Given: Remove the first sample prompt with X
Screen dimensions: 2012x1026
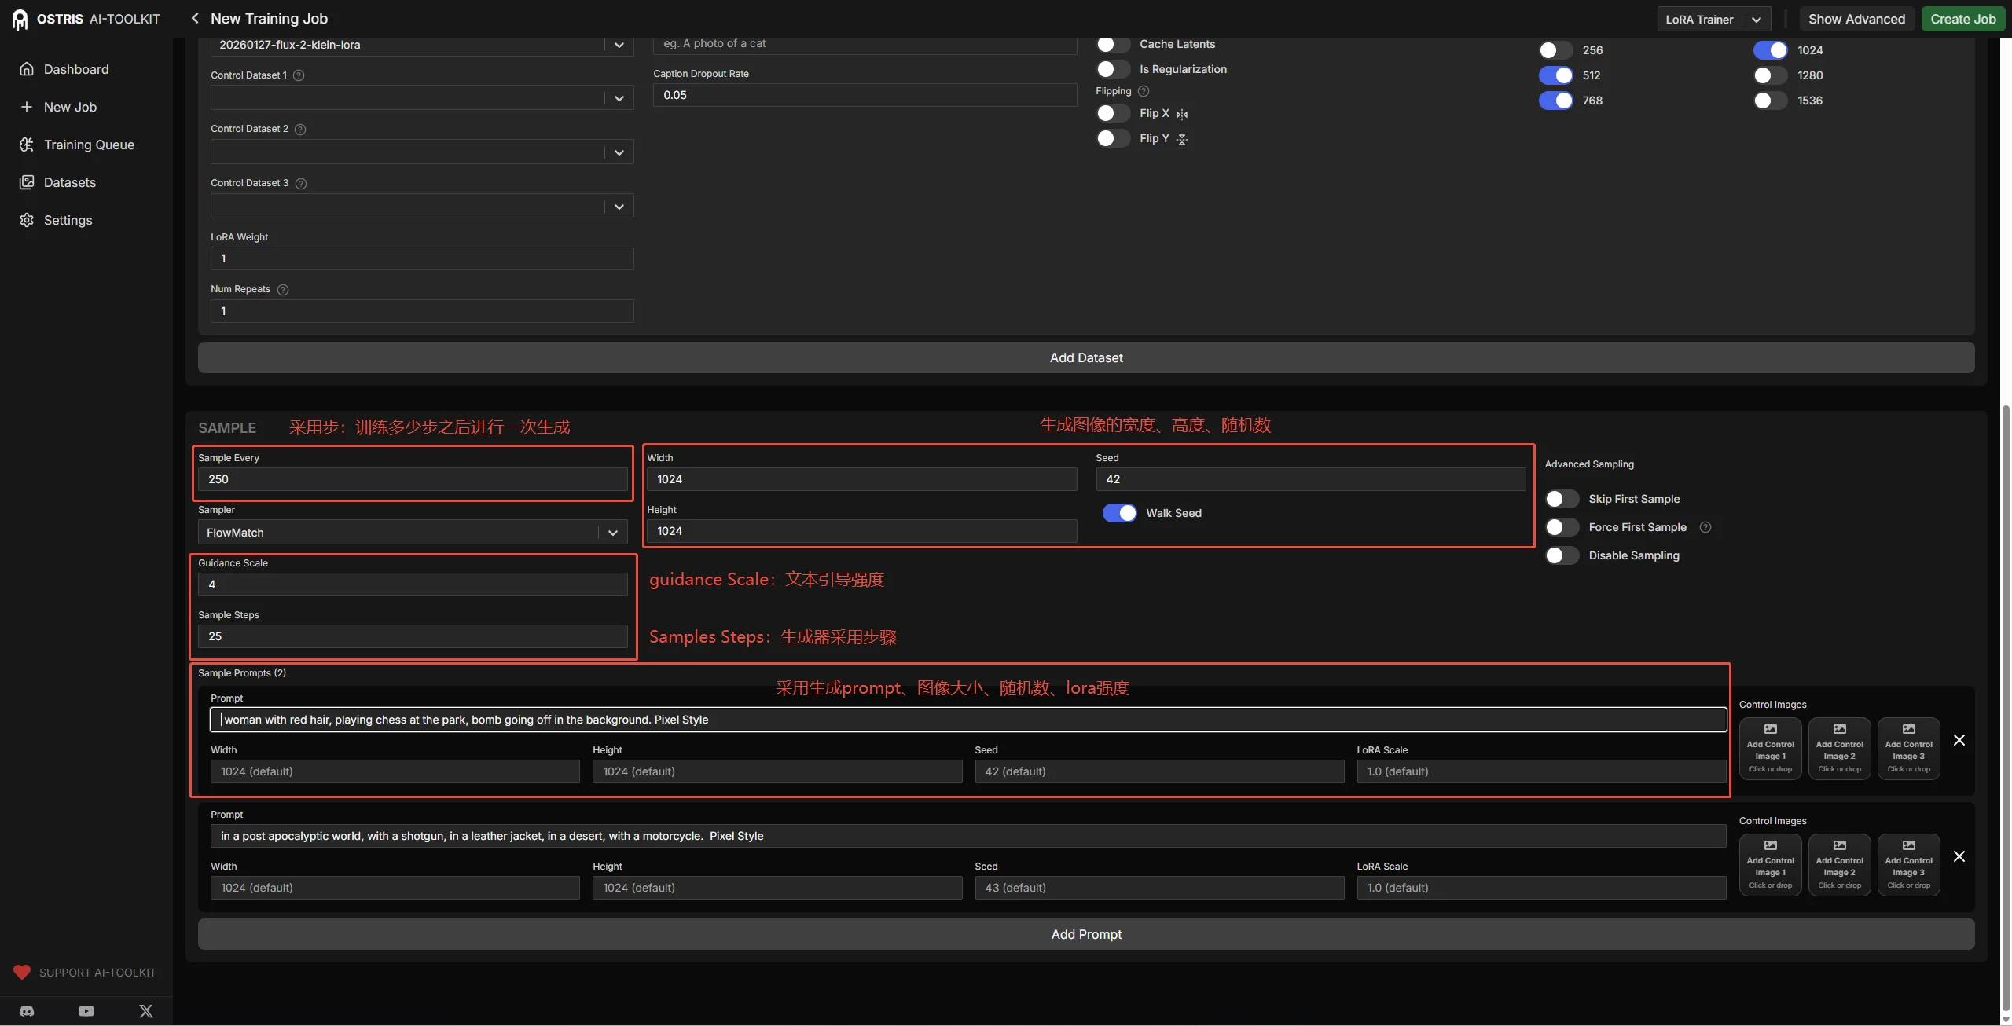Looking at the screenshot, I should [x=1959, y=740].
